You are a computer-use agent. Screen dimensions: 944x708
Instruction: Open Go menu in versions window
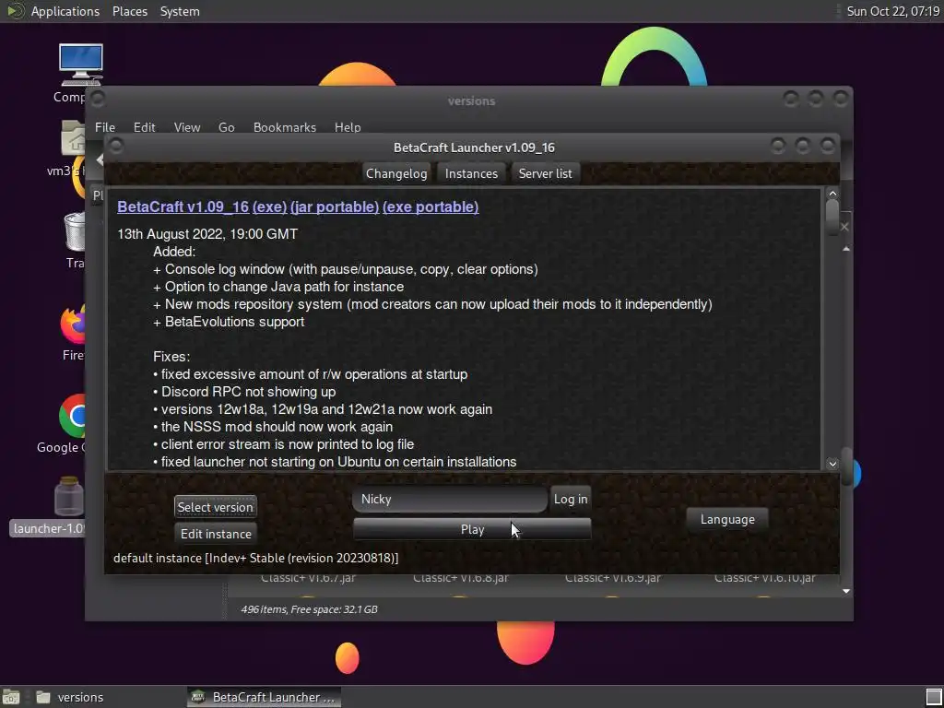227,127
